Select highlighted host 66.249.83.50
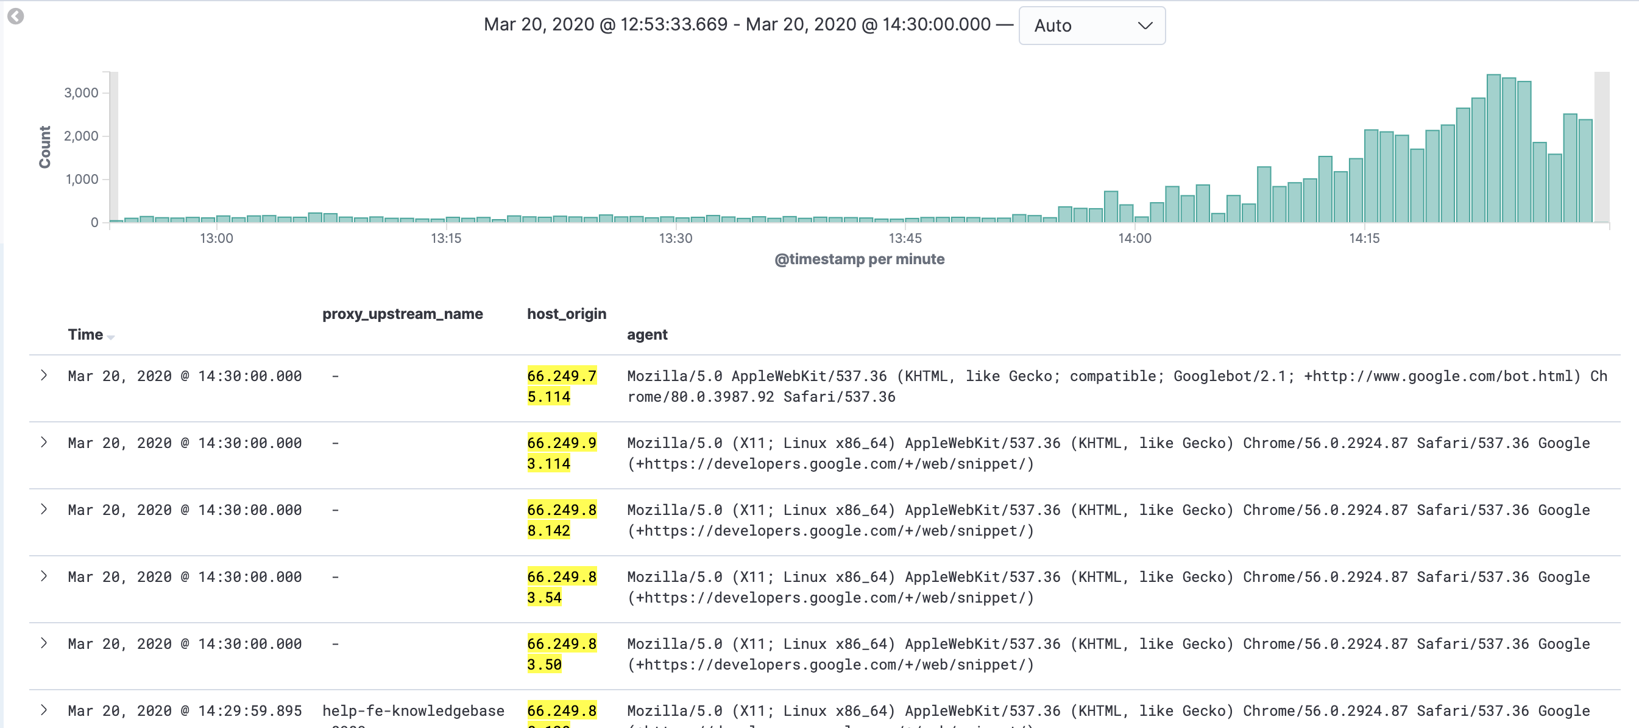 click(x=561, y=654)
